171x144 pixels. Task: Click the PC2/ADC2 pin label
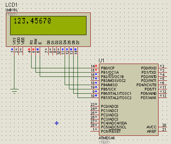[109, 115]
